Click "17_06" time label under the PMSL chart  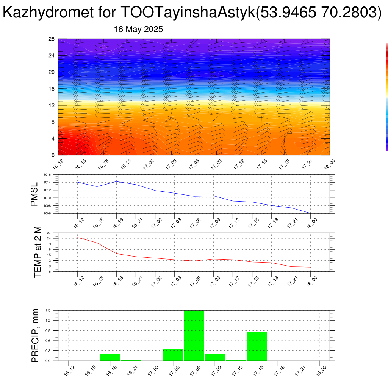195,223
